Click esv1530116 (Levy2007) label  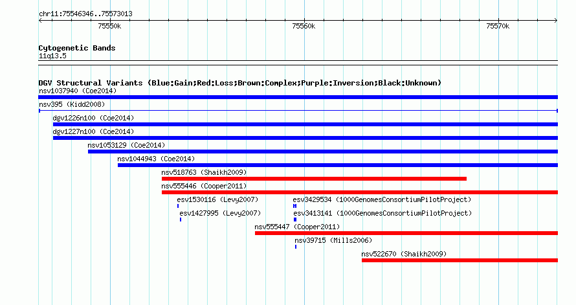(x=217, y=199)
